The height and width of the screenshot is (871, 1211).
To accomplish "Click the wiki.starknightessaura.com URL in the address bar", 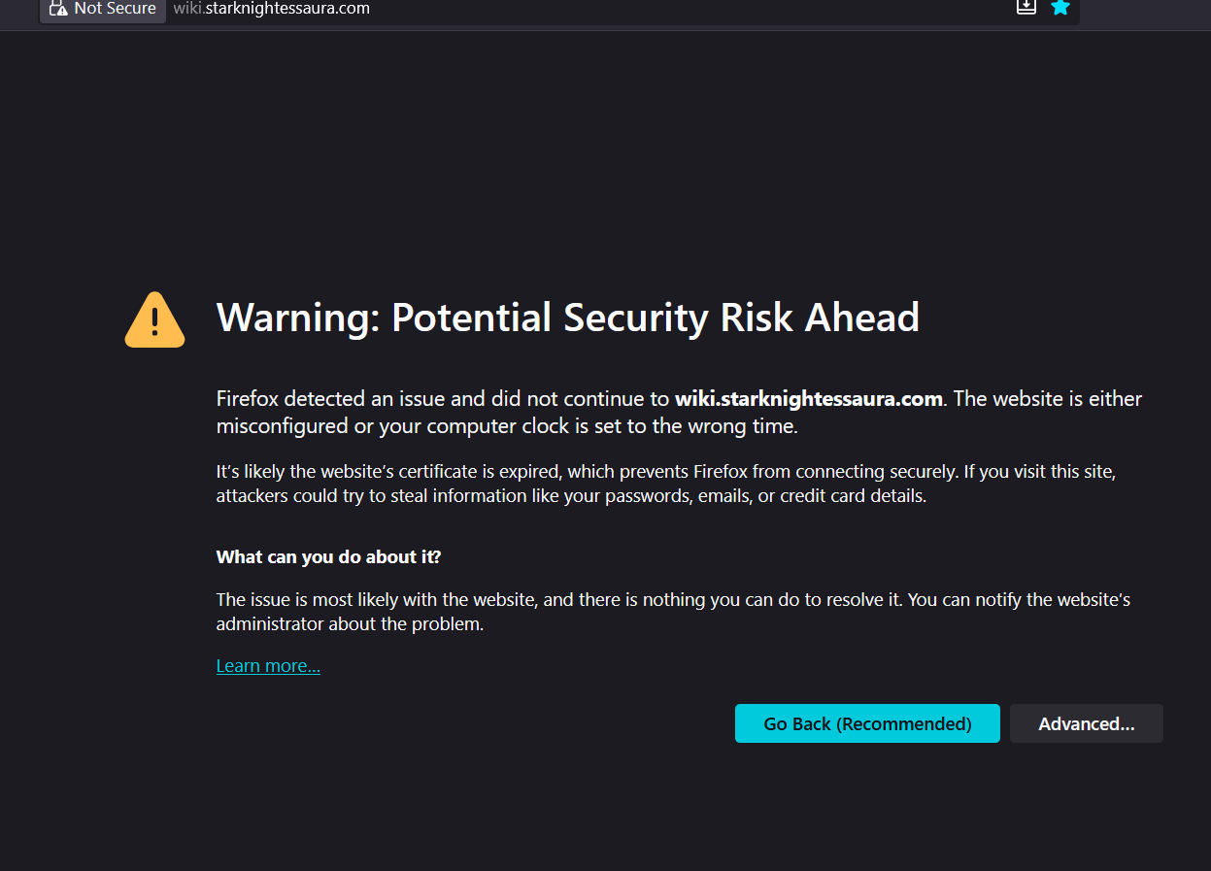I will 271,9.
